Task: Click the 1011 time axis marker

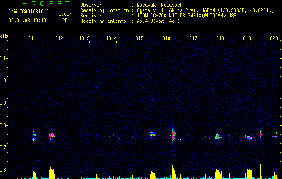Action: click(x=31, y=38)
